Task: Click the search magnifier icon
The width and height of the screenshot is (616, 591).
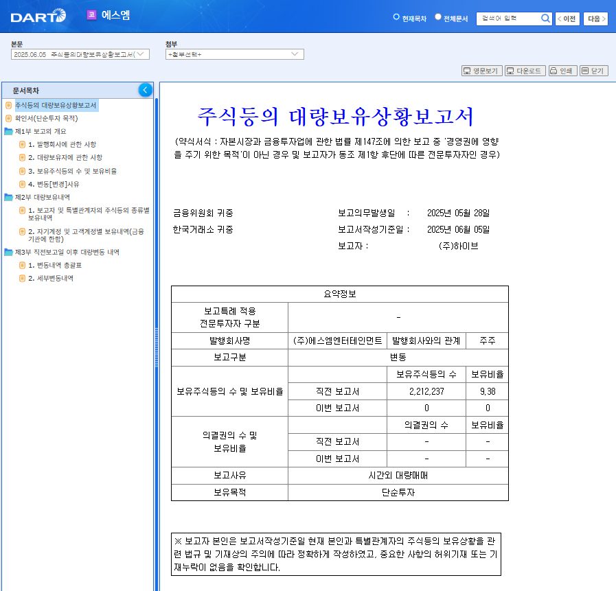Action: 545,18
